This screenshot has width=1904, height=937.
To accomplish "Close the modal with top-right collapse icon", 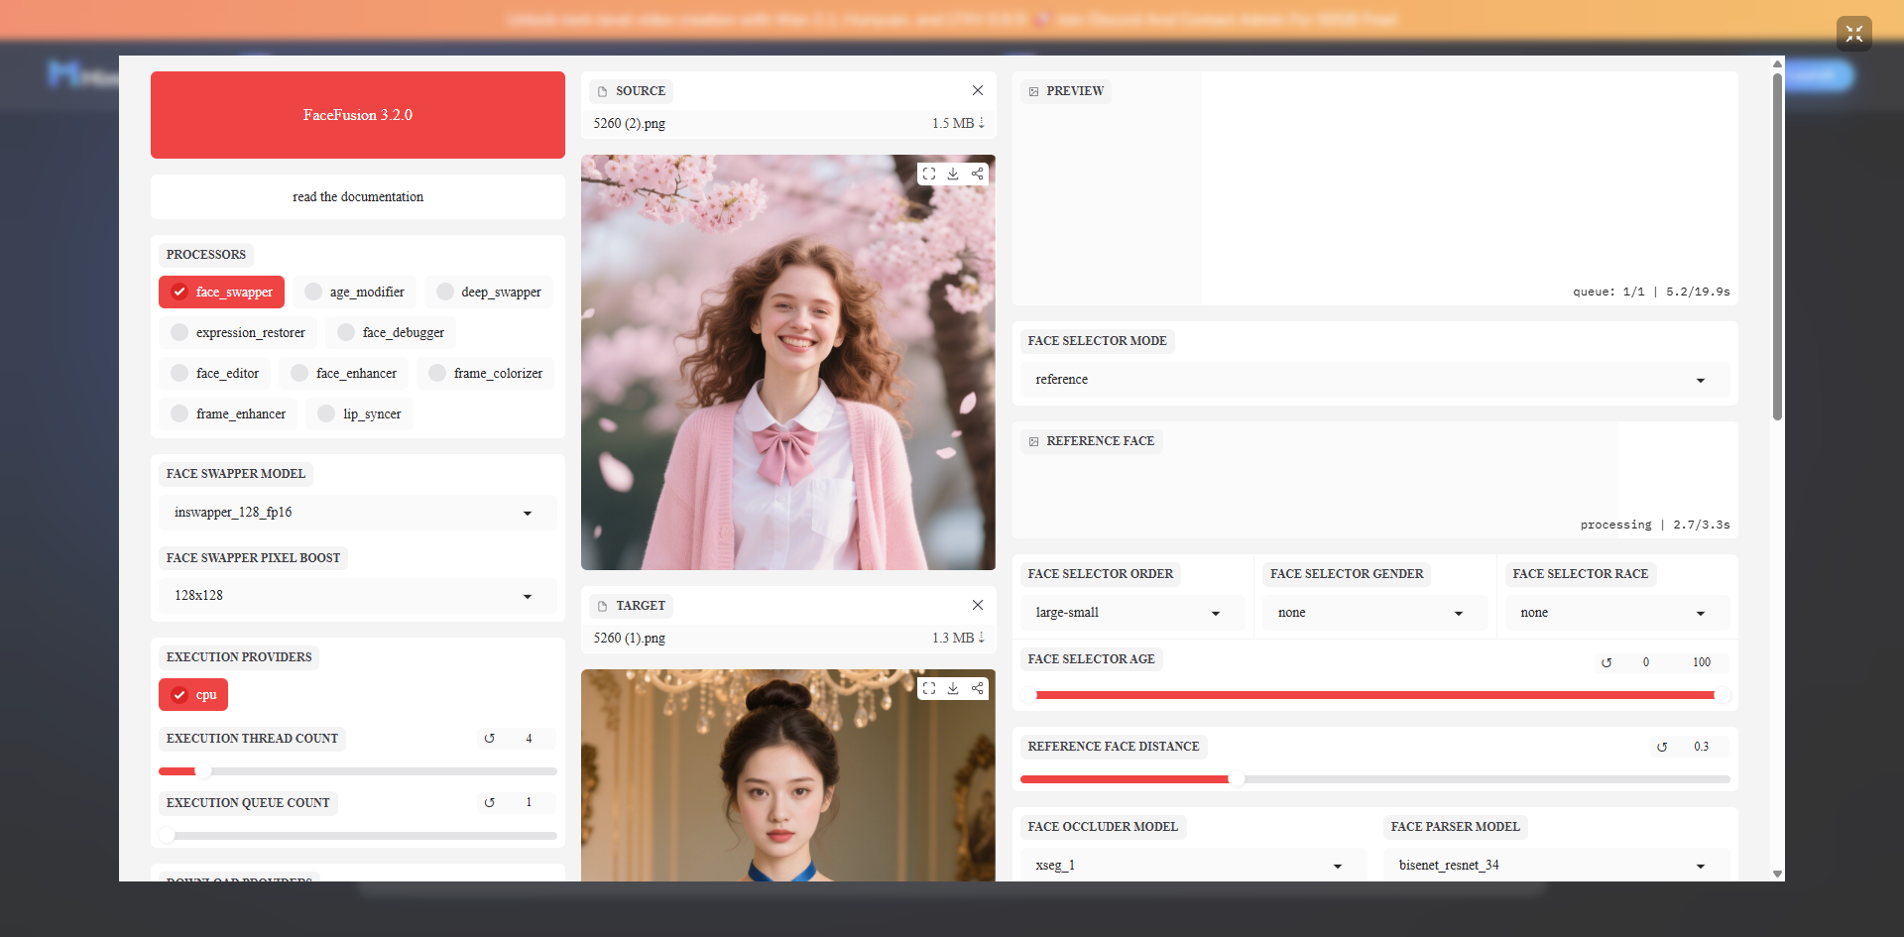I will [x=1853, y=34].
